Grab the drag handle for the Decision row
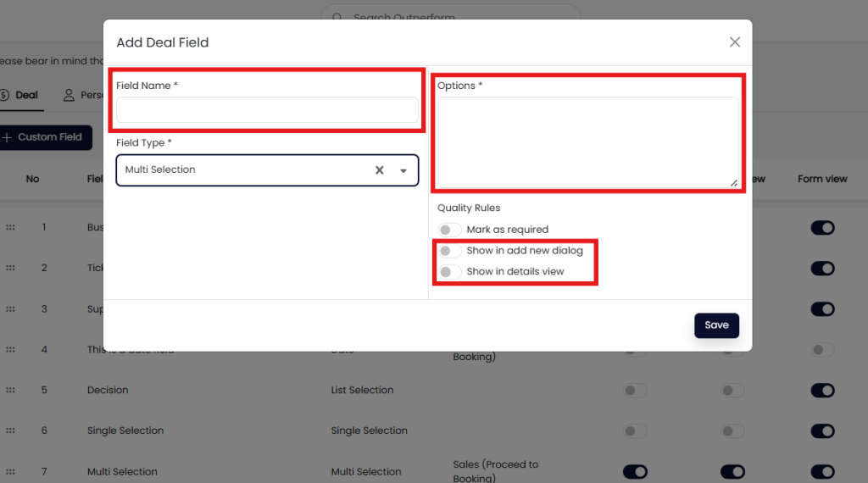Image resolution: width=868 pixels, height=483 pixels. point(10,391)
